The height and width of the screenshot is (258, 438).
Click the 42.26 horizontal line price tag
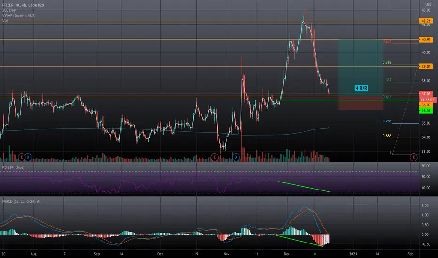426,21
